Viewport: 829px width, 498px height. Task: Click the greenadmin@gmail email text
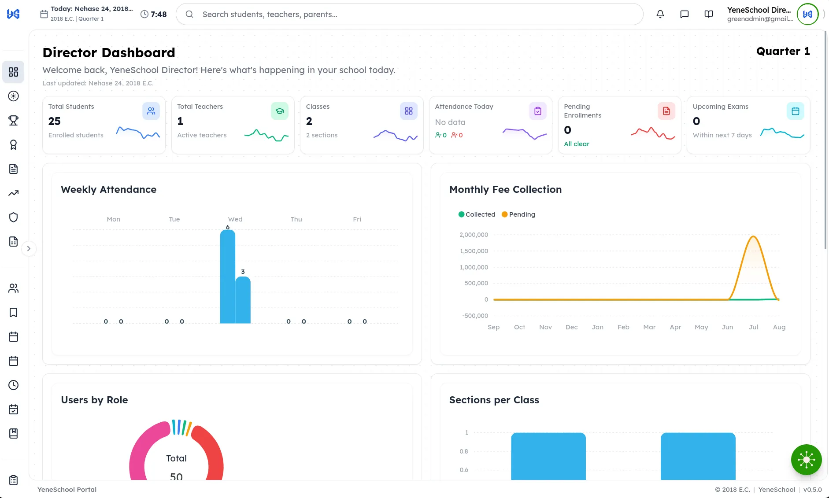click(x=760, y=19)
